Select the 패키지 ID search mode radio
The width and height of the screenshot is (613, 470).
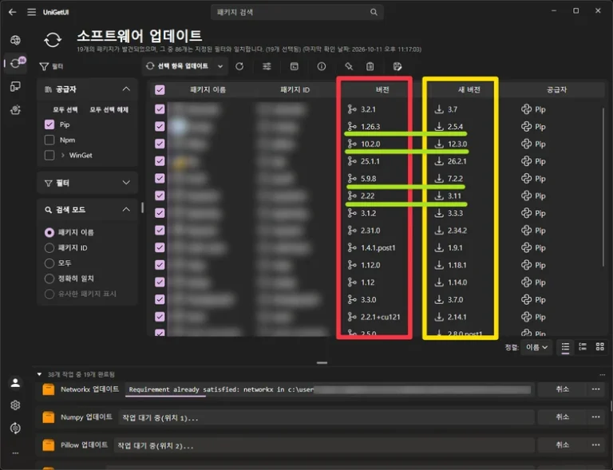(49, 247)
